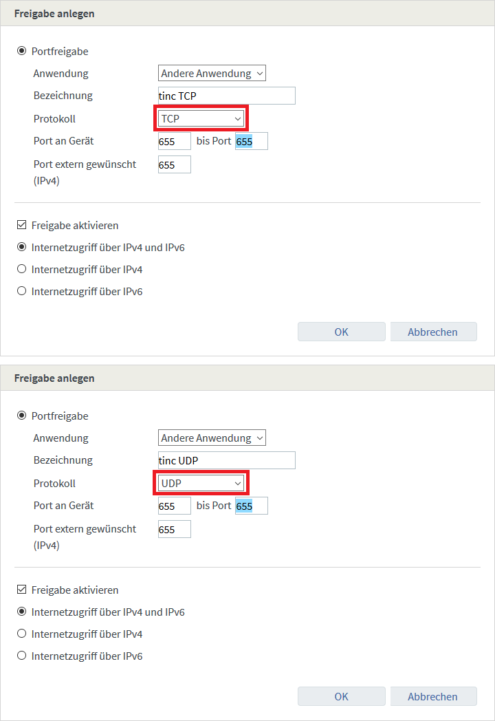Toggle Freigabe aktivieren checkbox in the UDP form

coord(22,590)
